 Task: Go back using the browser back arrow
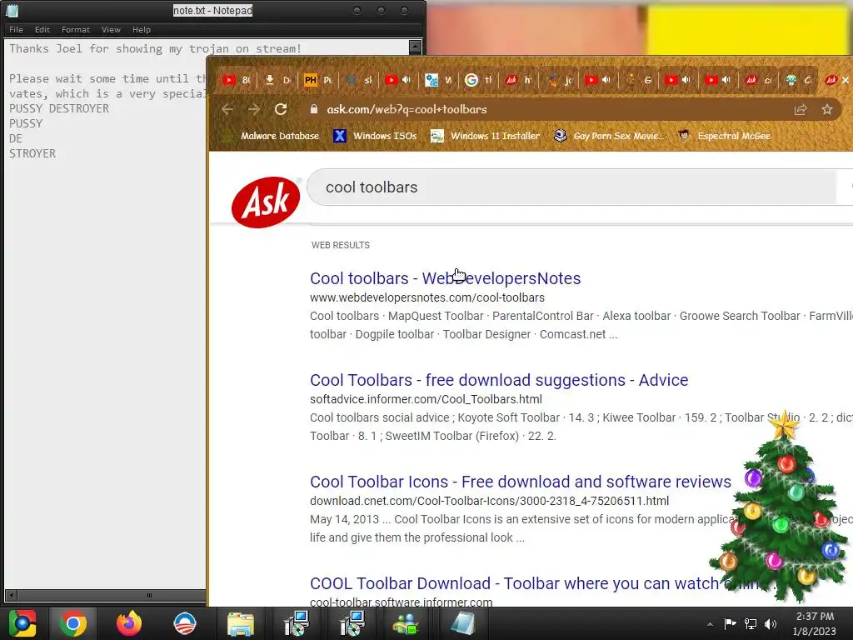pos(227,109)
